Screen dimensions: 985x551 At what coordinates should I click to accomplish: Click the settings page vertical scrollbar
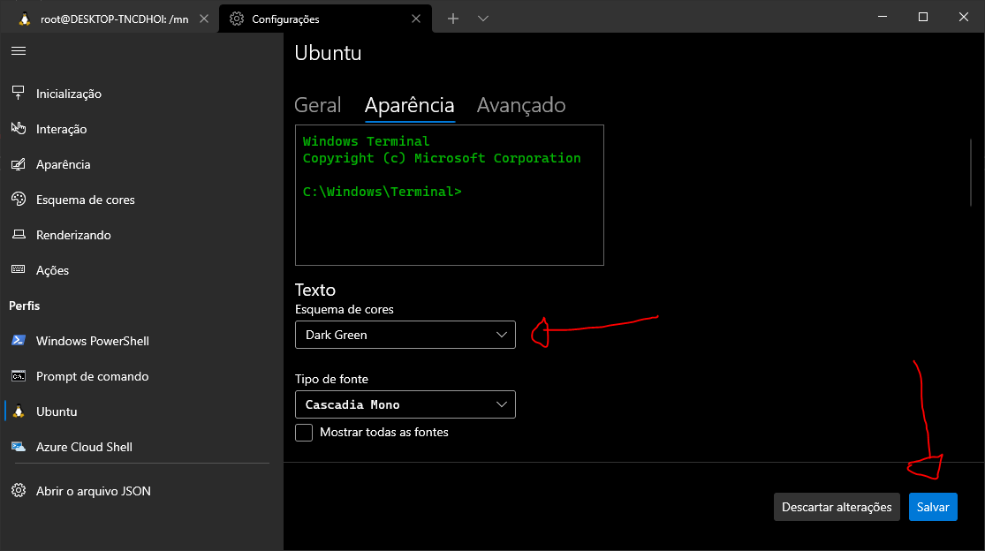971,172
